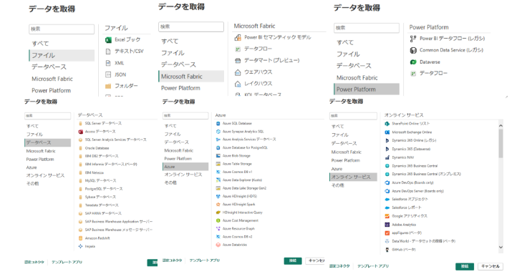Click キャンセル button in オンライン サービス dialog

(490, 266)
